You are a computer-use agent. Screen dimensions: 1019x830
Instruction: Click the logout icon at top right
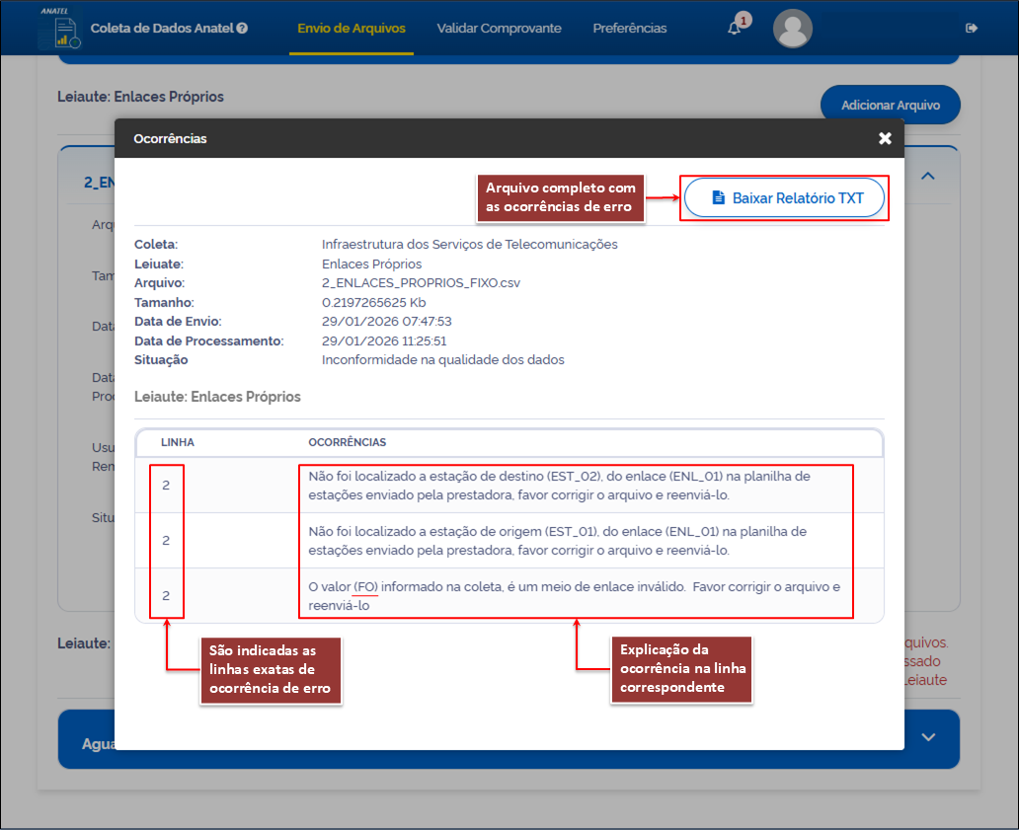tap(972, 29)
